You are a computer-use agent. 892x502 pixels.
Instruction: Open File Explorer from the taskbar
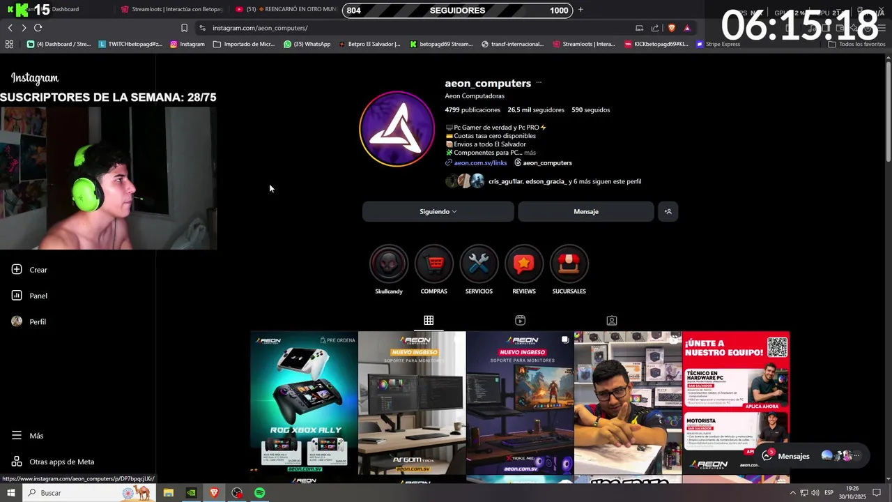point(168,493)
